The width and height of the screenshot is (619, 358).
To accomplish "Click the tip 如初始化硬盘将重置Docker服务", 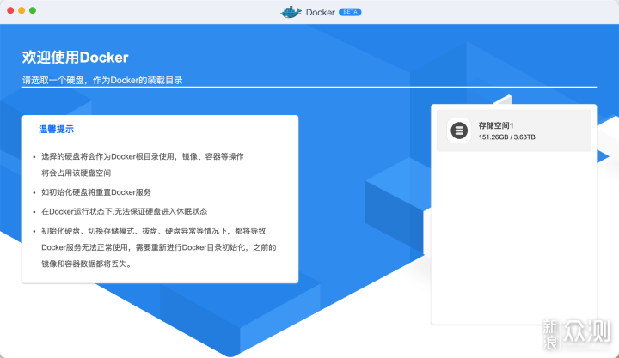I will [x=96, y=192].
